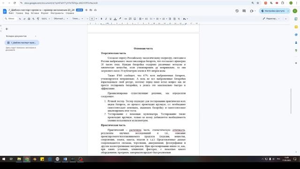Open the version history clock icon
This screenshot has width=300, height=169.
pyautogui.click(x=237, y=11)
